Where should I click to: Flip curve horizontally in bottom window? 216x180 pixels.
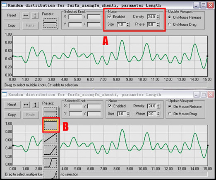tap(26, 105)
